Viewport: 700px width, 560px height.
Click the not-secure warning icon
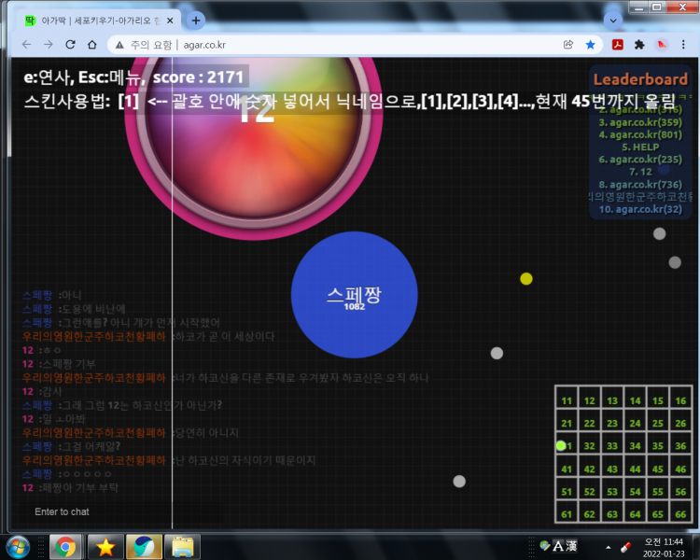pyautogui.click(x=119, y=45)
